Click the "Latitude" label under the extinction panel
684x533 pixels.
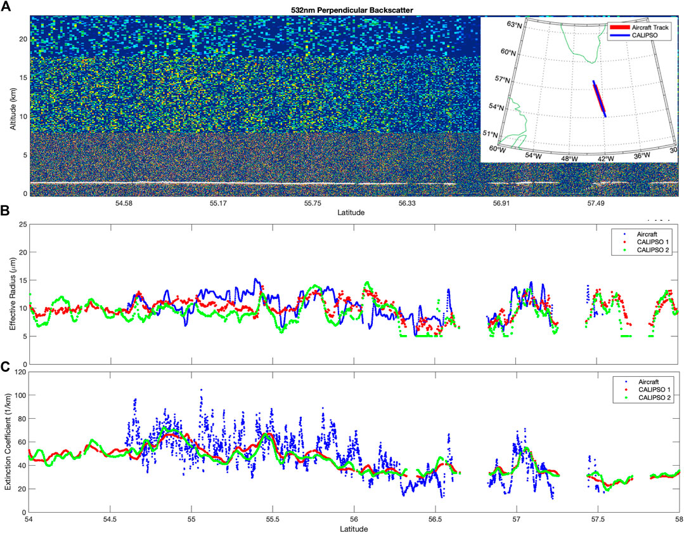pos(354,529)
